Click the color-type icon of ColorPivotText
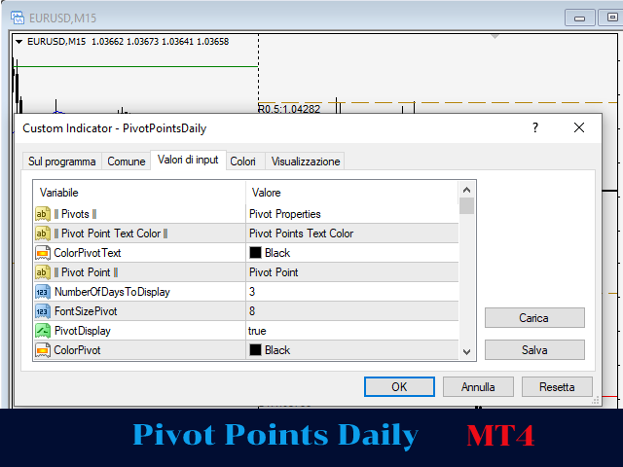The height and width of the screenshot is (467, 623). pyautogui.click(x=43, y=253)
